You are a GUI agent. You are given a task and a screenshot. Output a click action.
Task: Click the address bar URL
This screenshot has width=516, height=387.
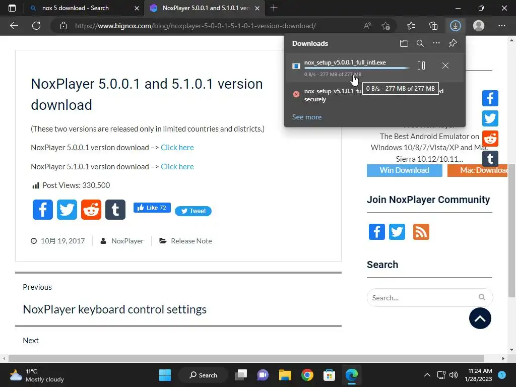pyautogui.click(x=196, y=26)
